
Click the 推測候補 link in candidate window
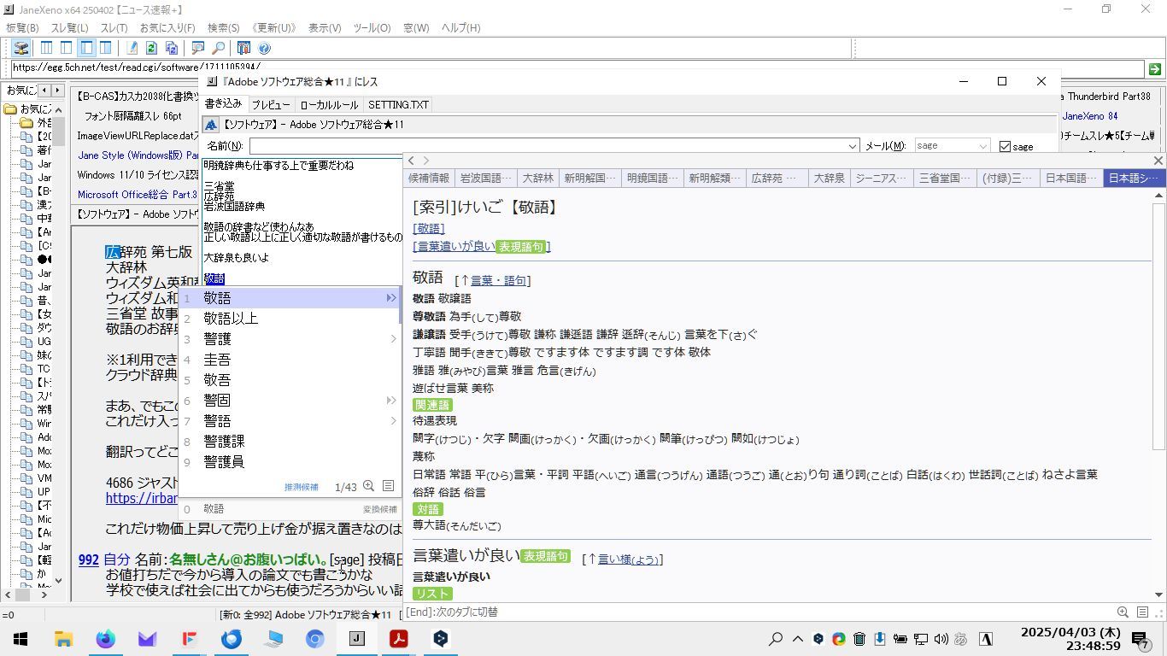click(301, 487)
